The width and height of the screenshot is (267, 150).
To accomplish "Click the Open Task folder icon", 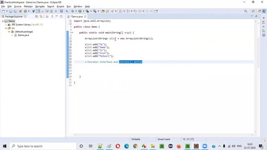I will click(x=108, y=11).
